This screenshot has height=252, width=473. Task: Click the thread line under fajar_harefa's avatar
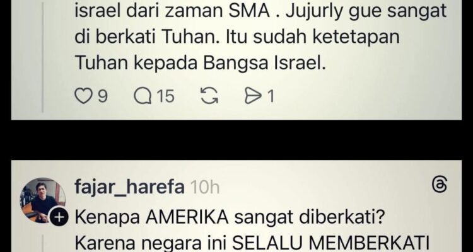click(42, 244)
